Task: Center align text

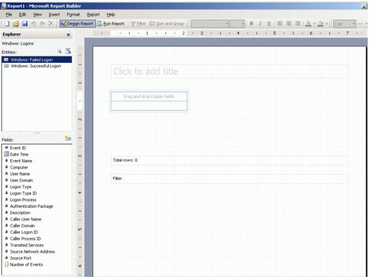Action: point(289,24)
